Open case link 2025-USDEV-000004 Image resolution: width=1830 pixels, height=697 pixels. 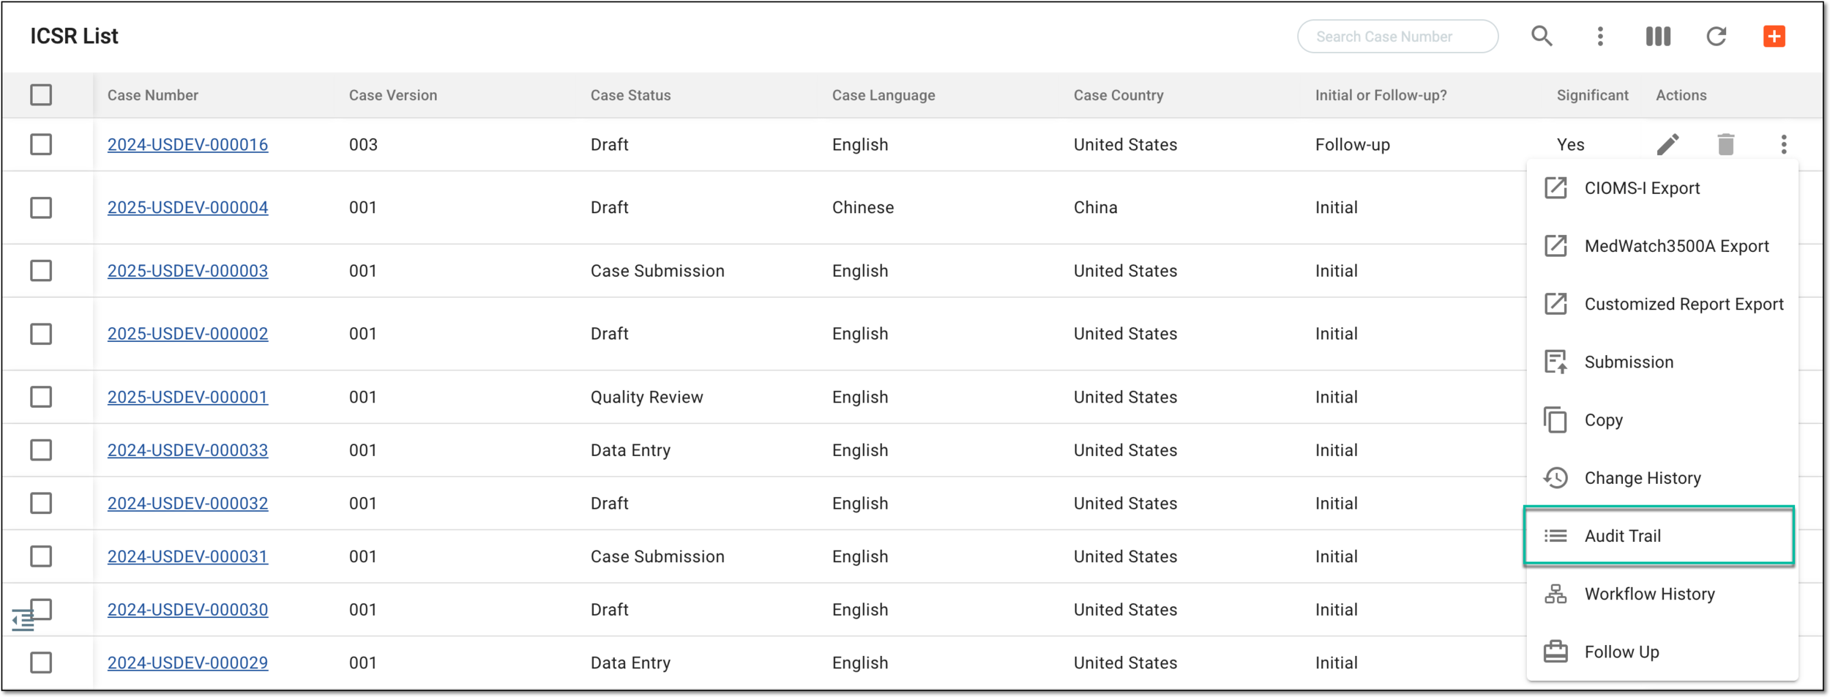pyautogui.click(x=187, y=207)
